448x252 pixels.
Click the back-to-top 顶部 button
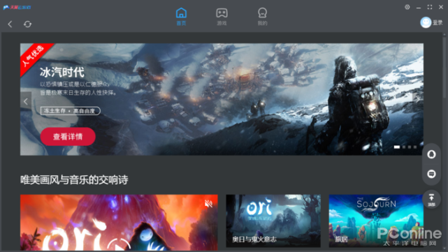431,199
